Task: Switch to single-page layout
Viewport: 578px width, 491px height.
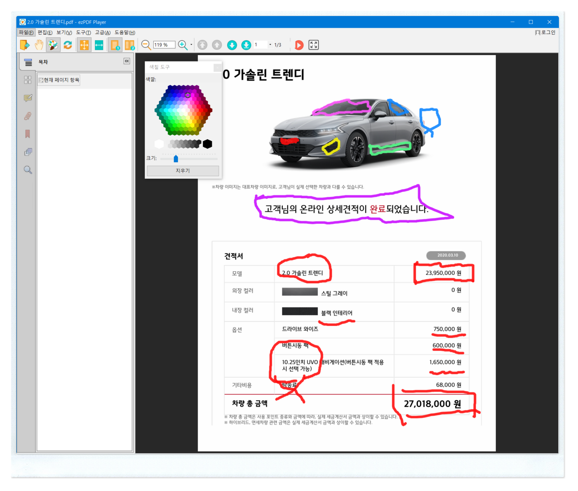Action: point(115,45)
